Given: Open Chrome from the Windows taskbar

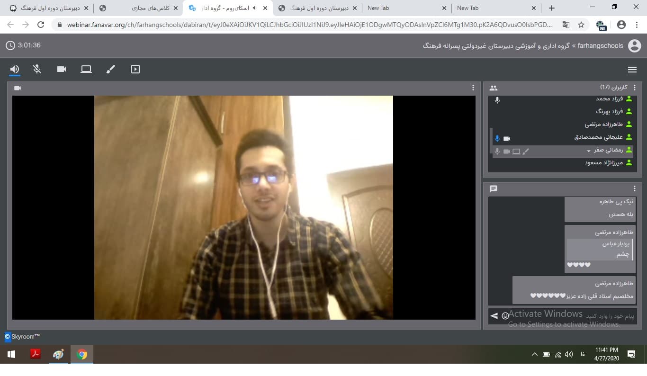Looking at the screenshot, I should point(82,354).
